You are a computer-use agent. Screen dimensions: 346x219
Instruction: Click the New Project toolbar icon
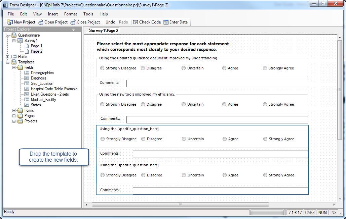coord(10,22)
